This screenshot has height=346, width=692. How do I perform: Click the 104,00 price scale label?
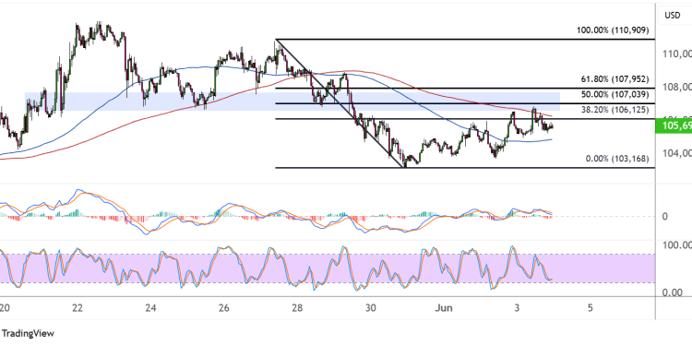[676, 153]
